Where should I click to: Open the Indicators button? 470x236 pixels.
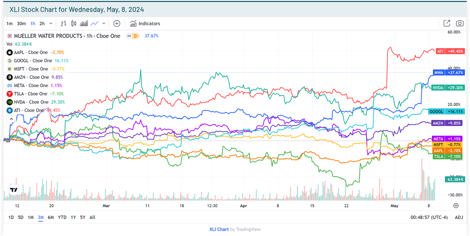(x=145, y=23)
